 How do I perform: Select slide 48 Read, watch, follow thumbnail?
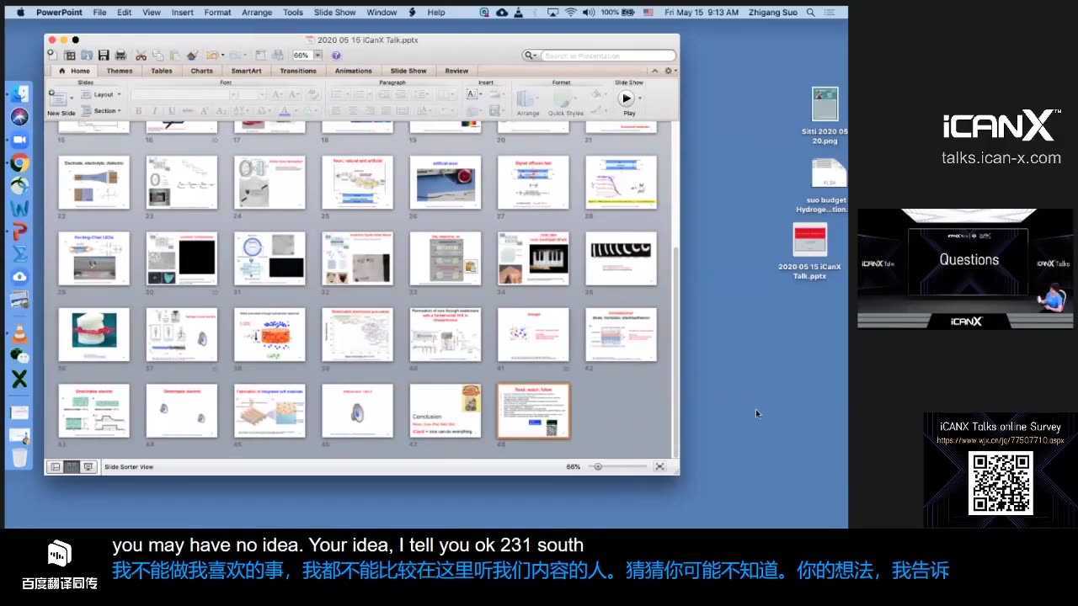click(x=533, y=411)
